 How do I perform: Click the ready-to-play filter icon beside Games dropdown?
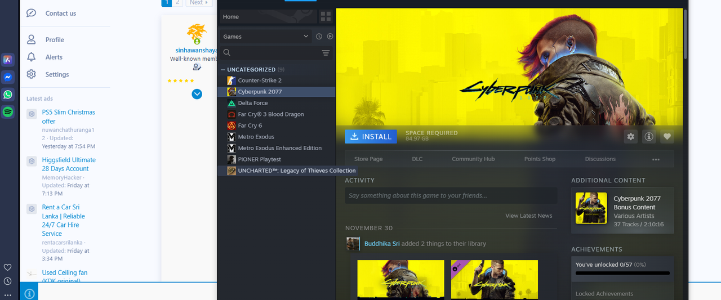click(330, 37)
